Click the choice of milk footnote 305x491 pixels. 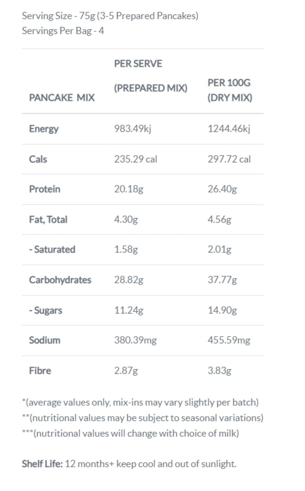(130, 433)
